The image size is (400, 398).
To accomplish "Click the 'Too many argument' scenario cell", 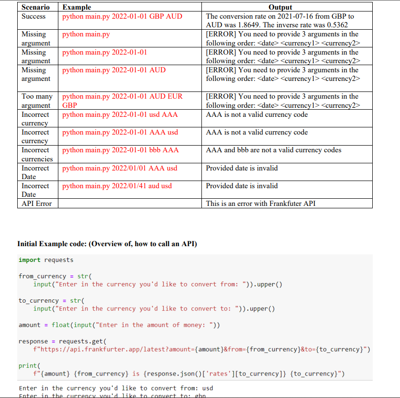I will (x=37, y=101).
